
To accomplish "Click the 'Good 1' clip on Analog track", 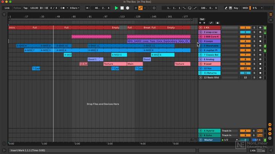I will tap(95, 59).
